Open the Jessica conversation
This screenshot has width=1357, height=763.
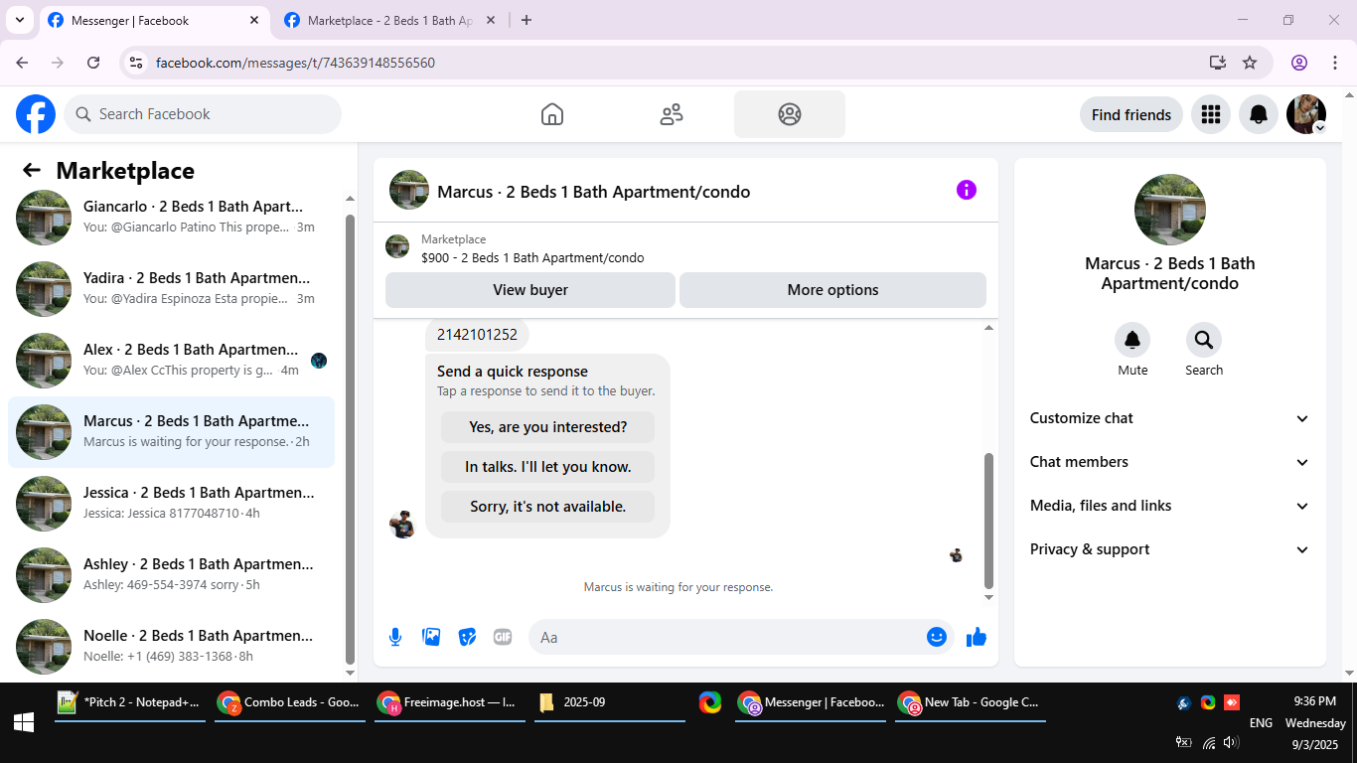point(171,503)
